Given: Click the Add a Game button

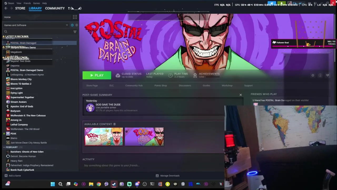Looking at the screenshot, I should pyautogui.click(x=12, y=175).
